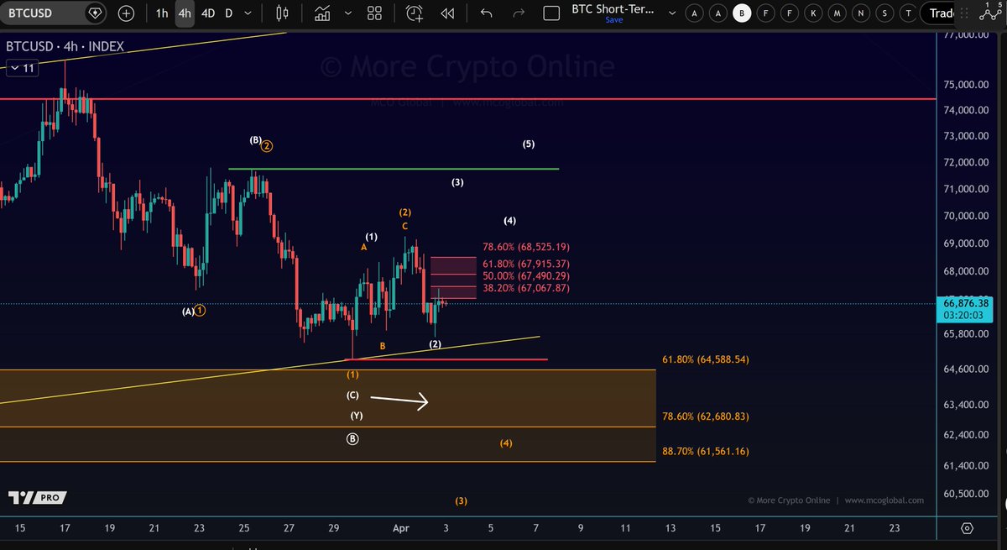Select the 4h timeframe
Screen dimensions: 1007x550
click(185, 13)
